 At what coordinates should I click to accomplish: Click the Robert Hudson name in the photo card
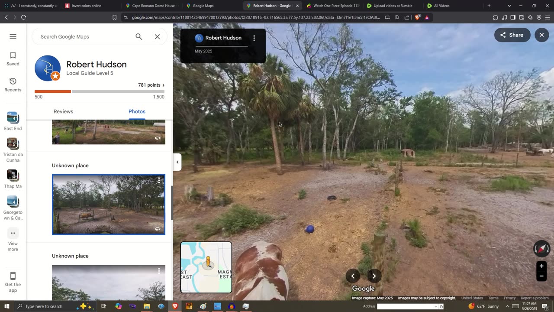point(223,38)
